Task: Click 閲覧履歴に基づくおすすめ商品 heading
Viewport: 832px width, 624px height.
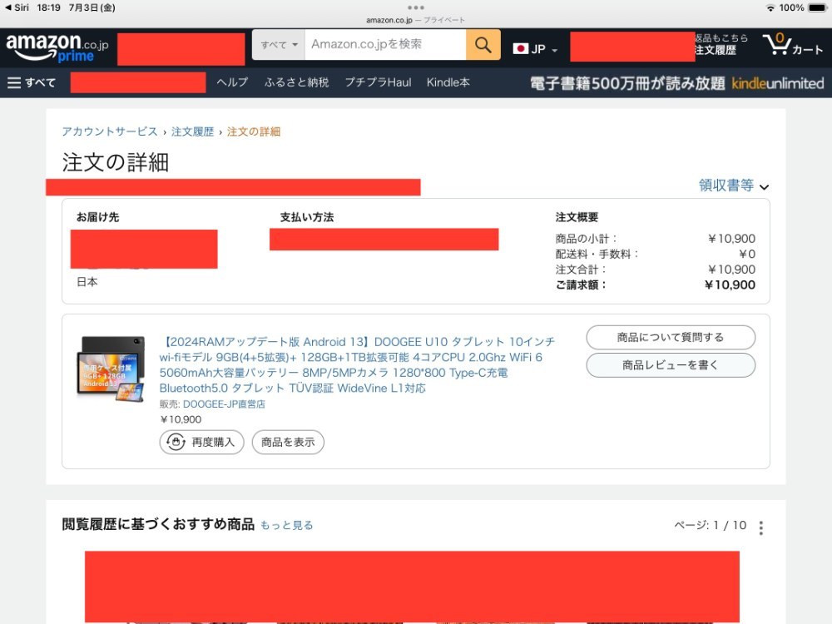Action: coord(158,524)
